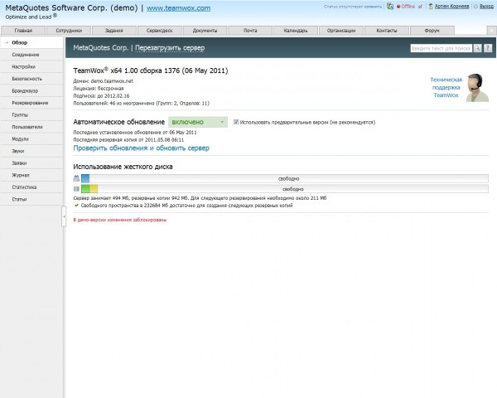
Task: Click изменить status link in header
Action: pyautogui.click(x=374, y=7)
